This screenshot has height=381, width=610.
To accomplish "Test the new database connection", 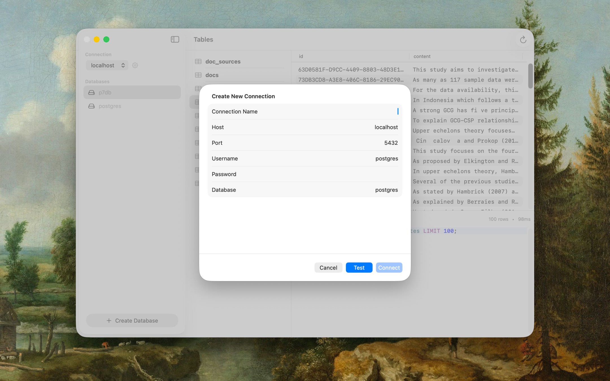I will click(x=359, y=267).
